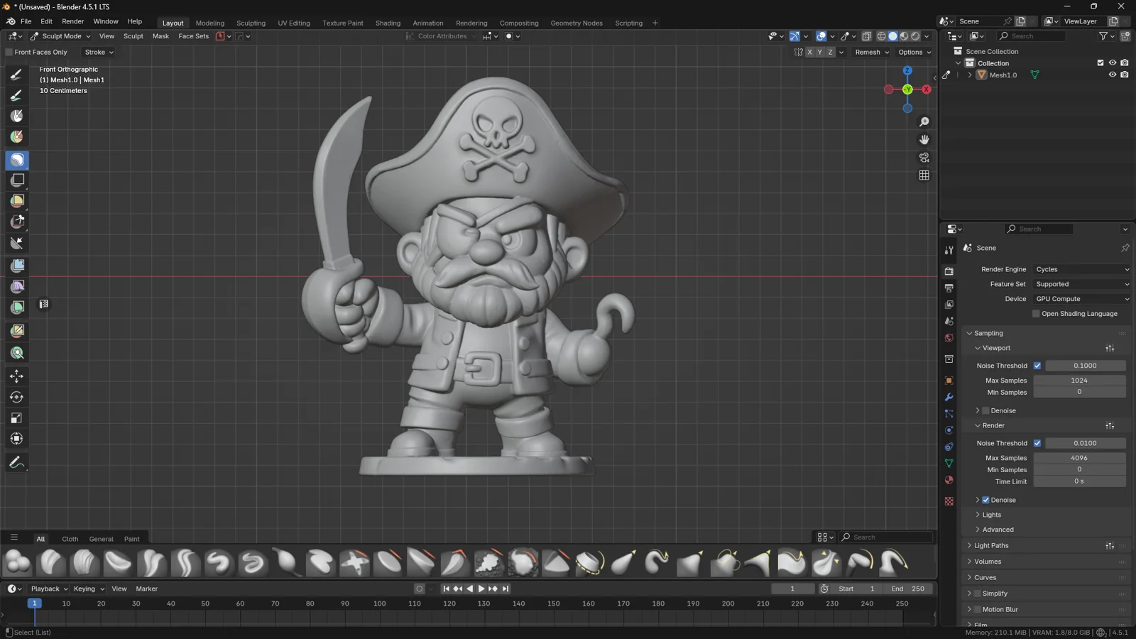Select the Scale transform tool
This screenshot has width=1136, height=639.
(17, 417)
